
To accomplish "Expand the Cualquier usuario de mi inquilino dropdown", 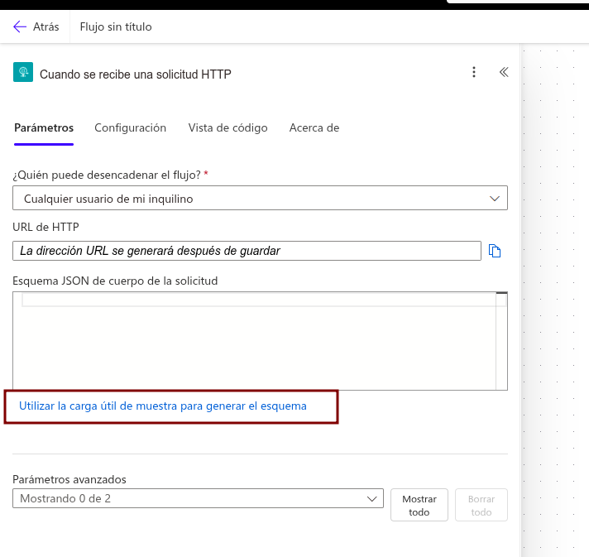I will [x=260, y=199].
